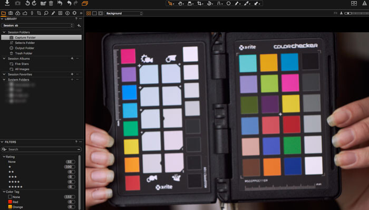Image resolution: width=369 pixels, height=210 pixels.
Task: Click the Import images icon
Action: [x=7, y=3]
